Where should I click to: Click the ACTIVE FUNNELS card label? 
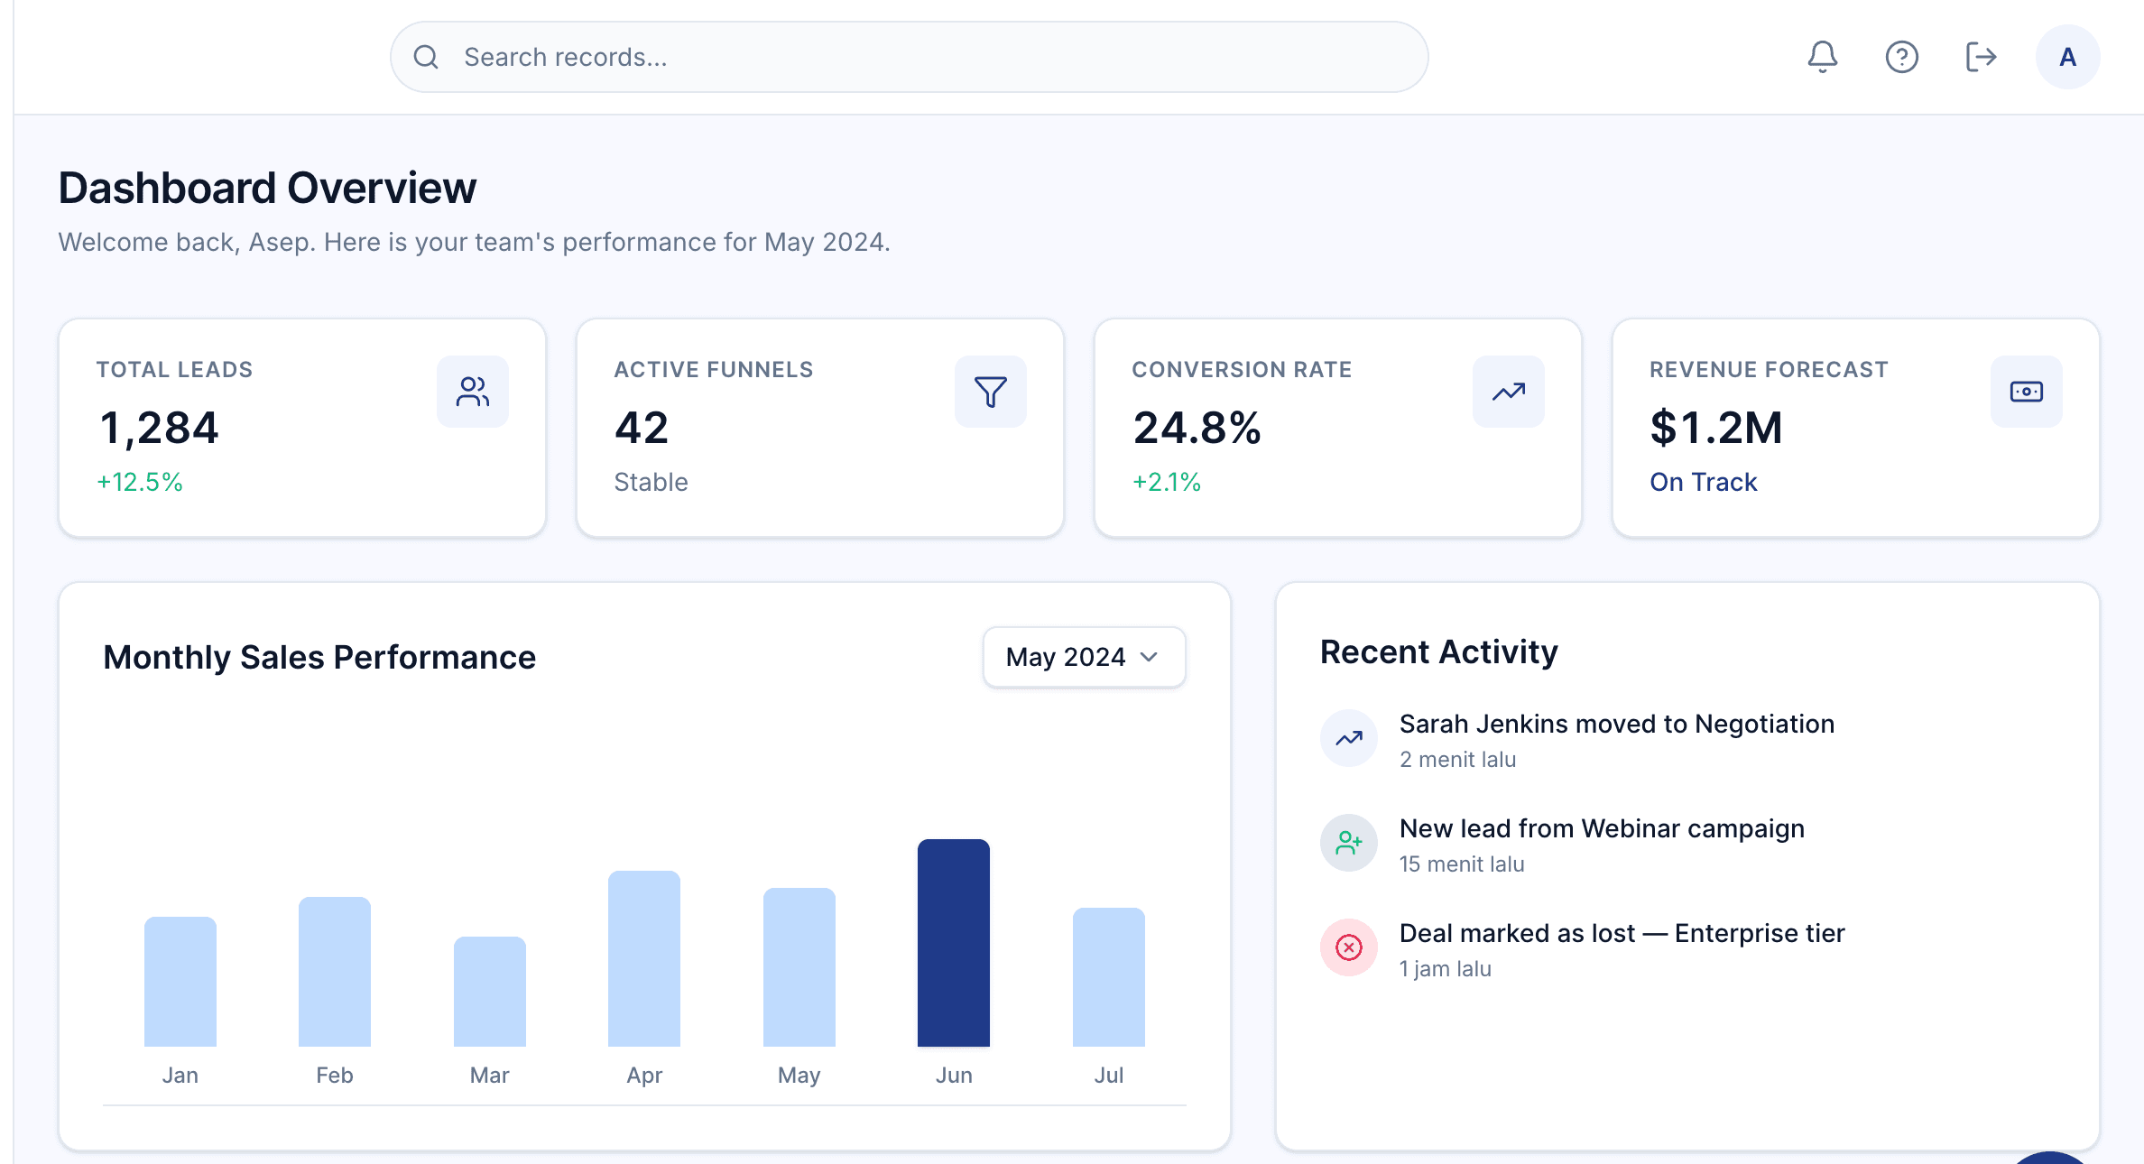(x=714, y=370)
